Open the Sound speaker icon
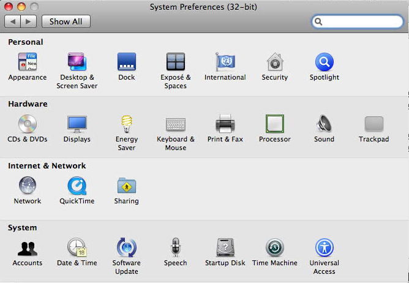This screenshot has width=409, height=283. point(325,124)
